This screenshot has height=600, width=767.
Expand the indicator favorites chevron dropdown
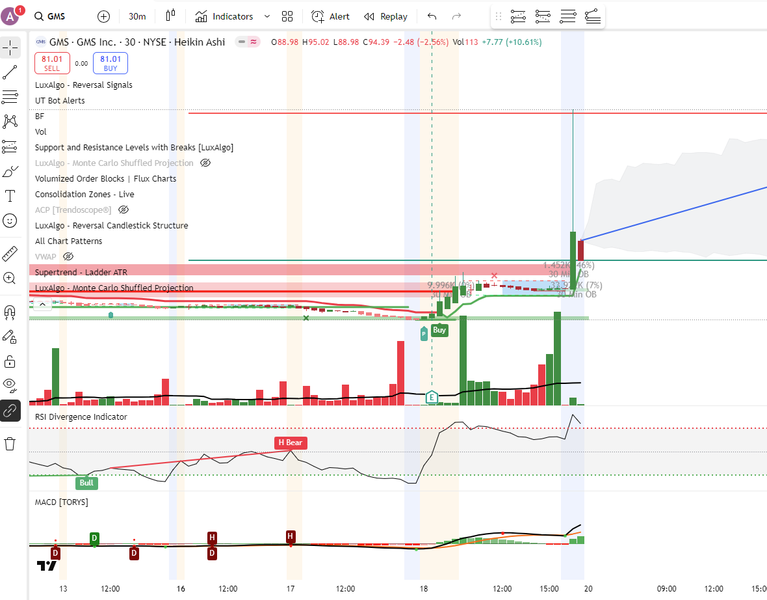(267, 16)
